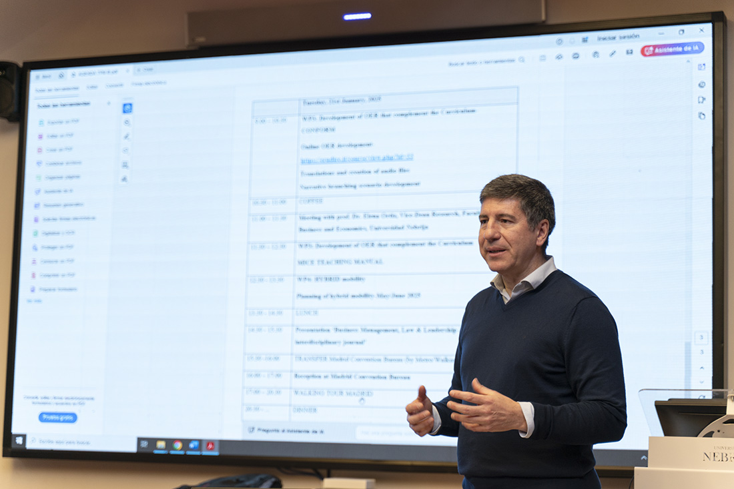Image resolution: width=734 pixels, height=489 pixels.
Task: Activate the blue selection tool in quick toolbar
Action: coord(127,108)
